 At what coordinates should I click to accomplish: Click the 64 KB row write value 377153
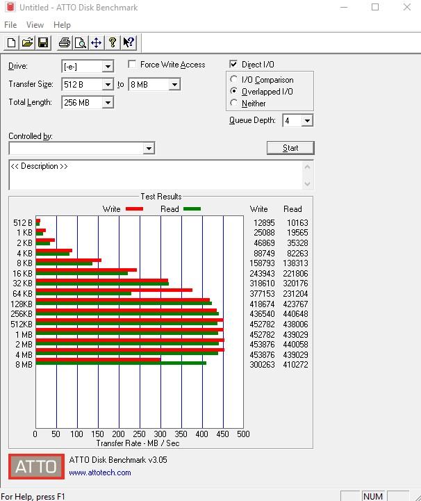tap(262, 294)
